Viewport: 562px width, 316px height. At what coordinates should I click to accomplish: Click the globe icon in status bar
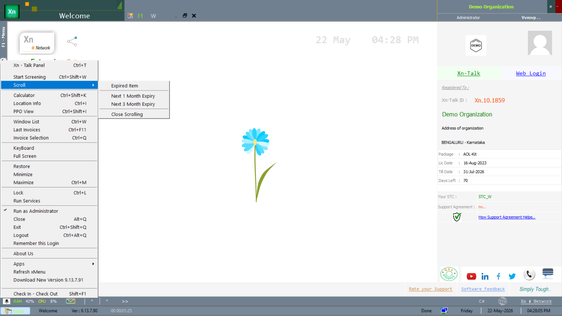point(503,301)
